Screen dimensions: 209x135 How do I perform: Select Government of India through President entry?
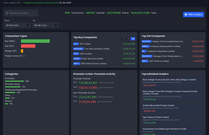coord(172,131)
